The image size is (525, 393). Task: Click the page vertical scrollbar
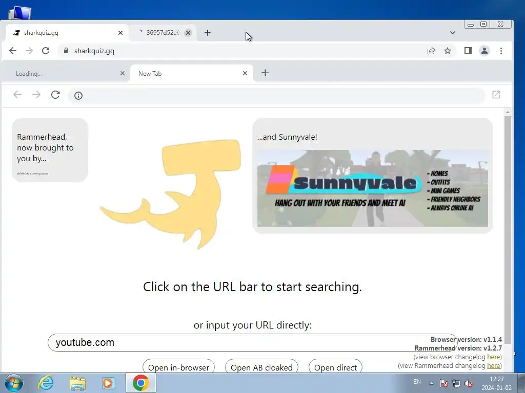click(508, 230)
